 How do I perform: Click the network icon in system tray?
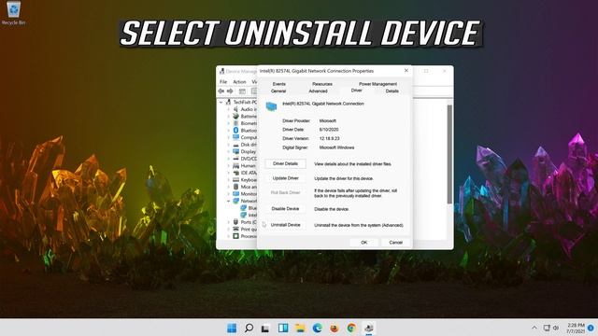547,328
